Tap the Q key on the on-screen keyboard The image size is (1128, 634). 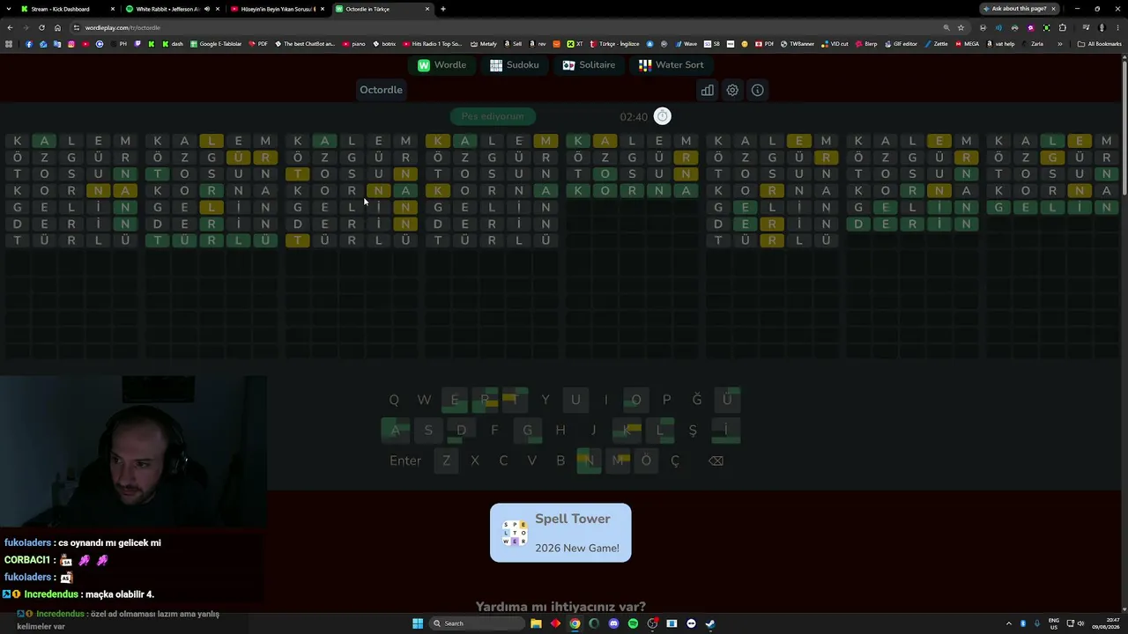(394, 400)
